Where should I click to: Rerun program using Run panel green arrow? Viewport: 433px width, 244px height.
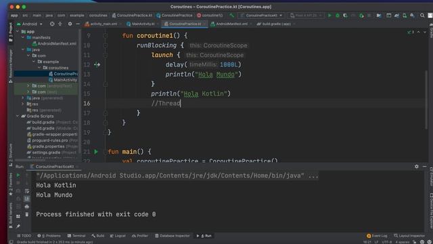point(18,175)
